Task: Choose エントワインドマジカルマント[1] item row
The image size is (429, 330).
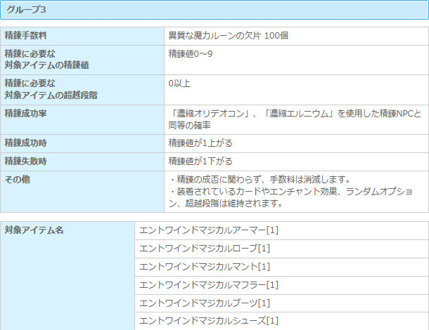Action: click(x=205, y=267)
